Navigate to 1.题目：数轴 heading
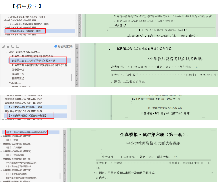This screenshot has width=218, height=183. (x=12, y=140)
